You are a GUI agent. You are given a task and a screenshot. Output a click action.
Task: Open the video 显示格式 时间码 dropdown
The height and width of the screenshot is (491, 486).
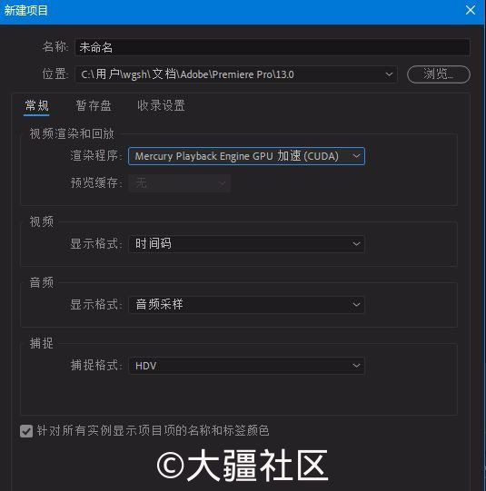(246, 244)
